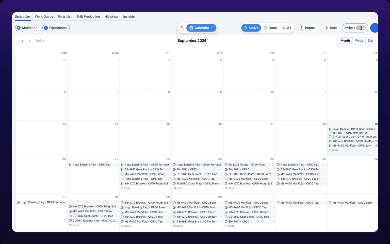
Task: Open GB-6610 Gear Blank - OP20 Hob on 28
Action: (93, 216)
